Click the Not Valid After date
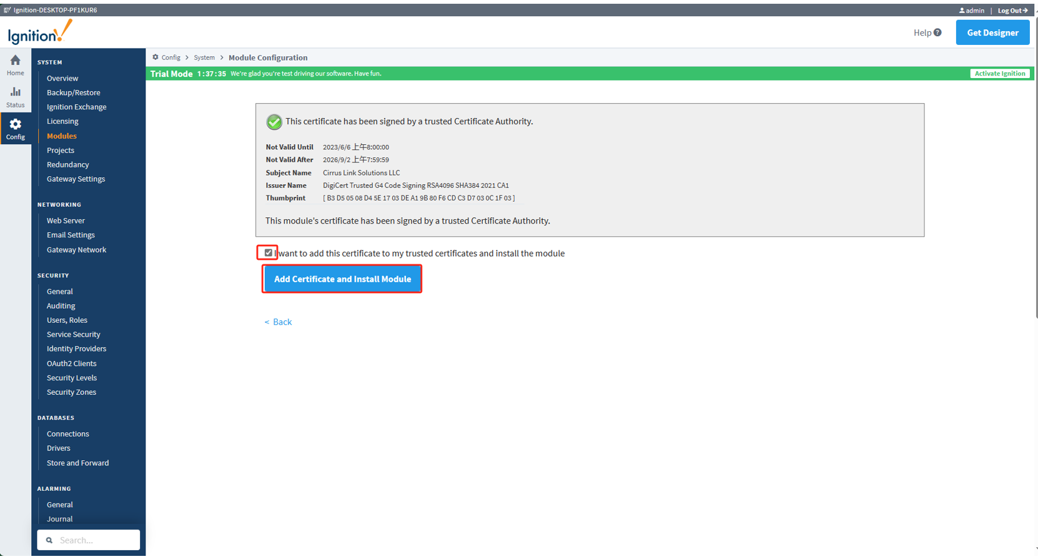 [x=355, y=160]
